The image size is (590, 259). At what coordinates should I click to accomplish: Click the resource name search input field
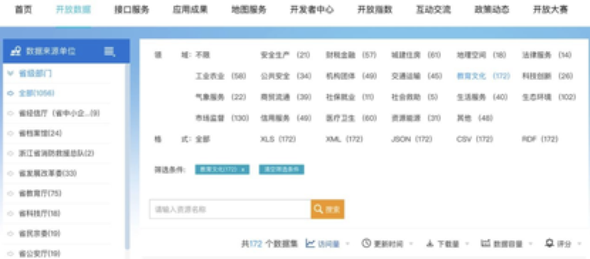click(230, 209)
